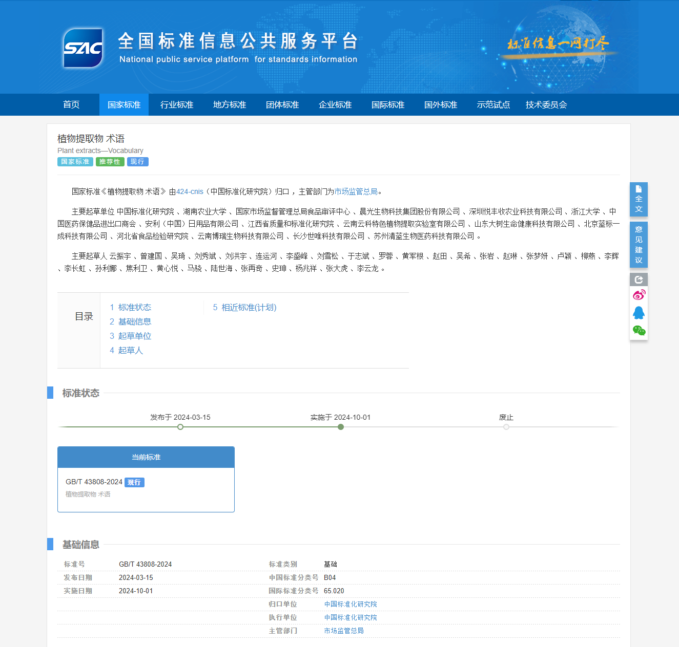Screen dimensions: 679x647
Task: Switch to 团体标准 navigation item
Action: coord(282,105)
